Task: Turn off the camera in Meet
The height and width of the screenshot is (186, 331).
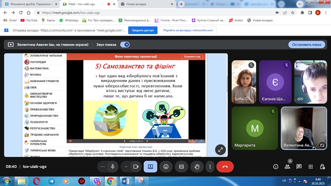Action: [136, 167]
